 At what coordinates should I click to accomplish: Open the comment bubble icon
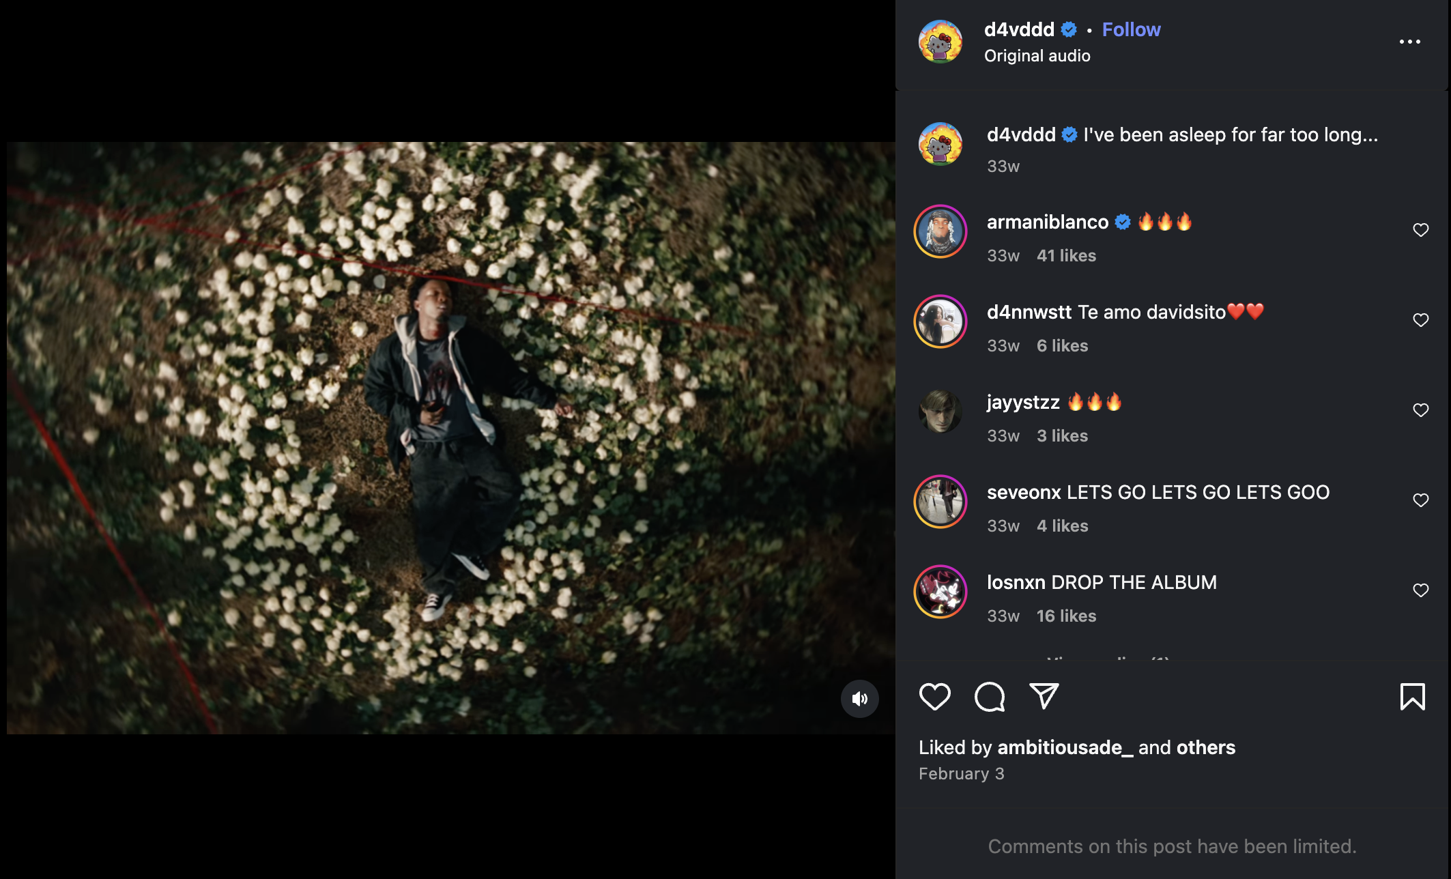(x=989, y=697)
